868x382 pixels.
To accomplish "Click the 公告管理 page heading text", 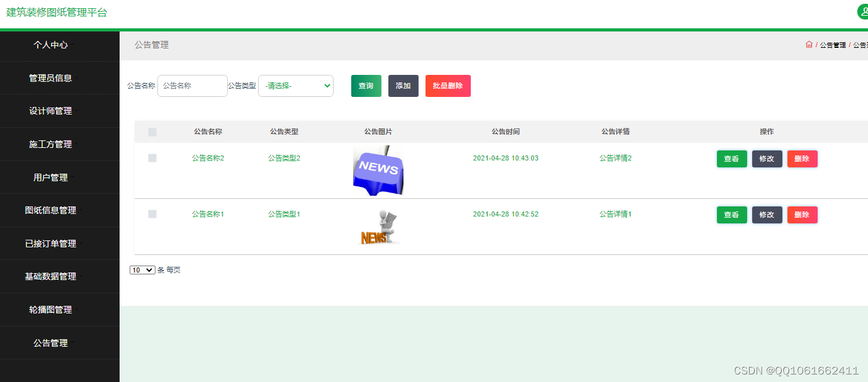I will point(152,45).
